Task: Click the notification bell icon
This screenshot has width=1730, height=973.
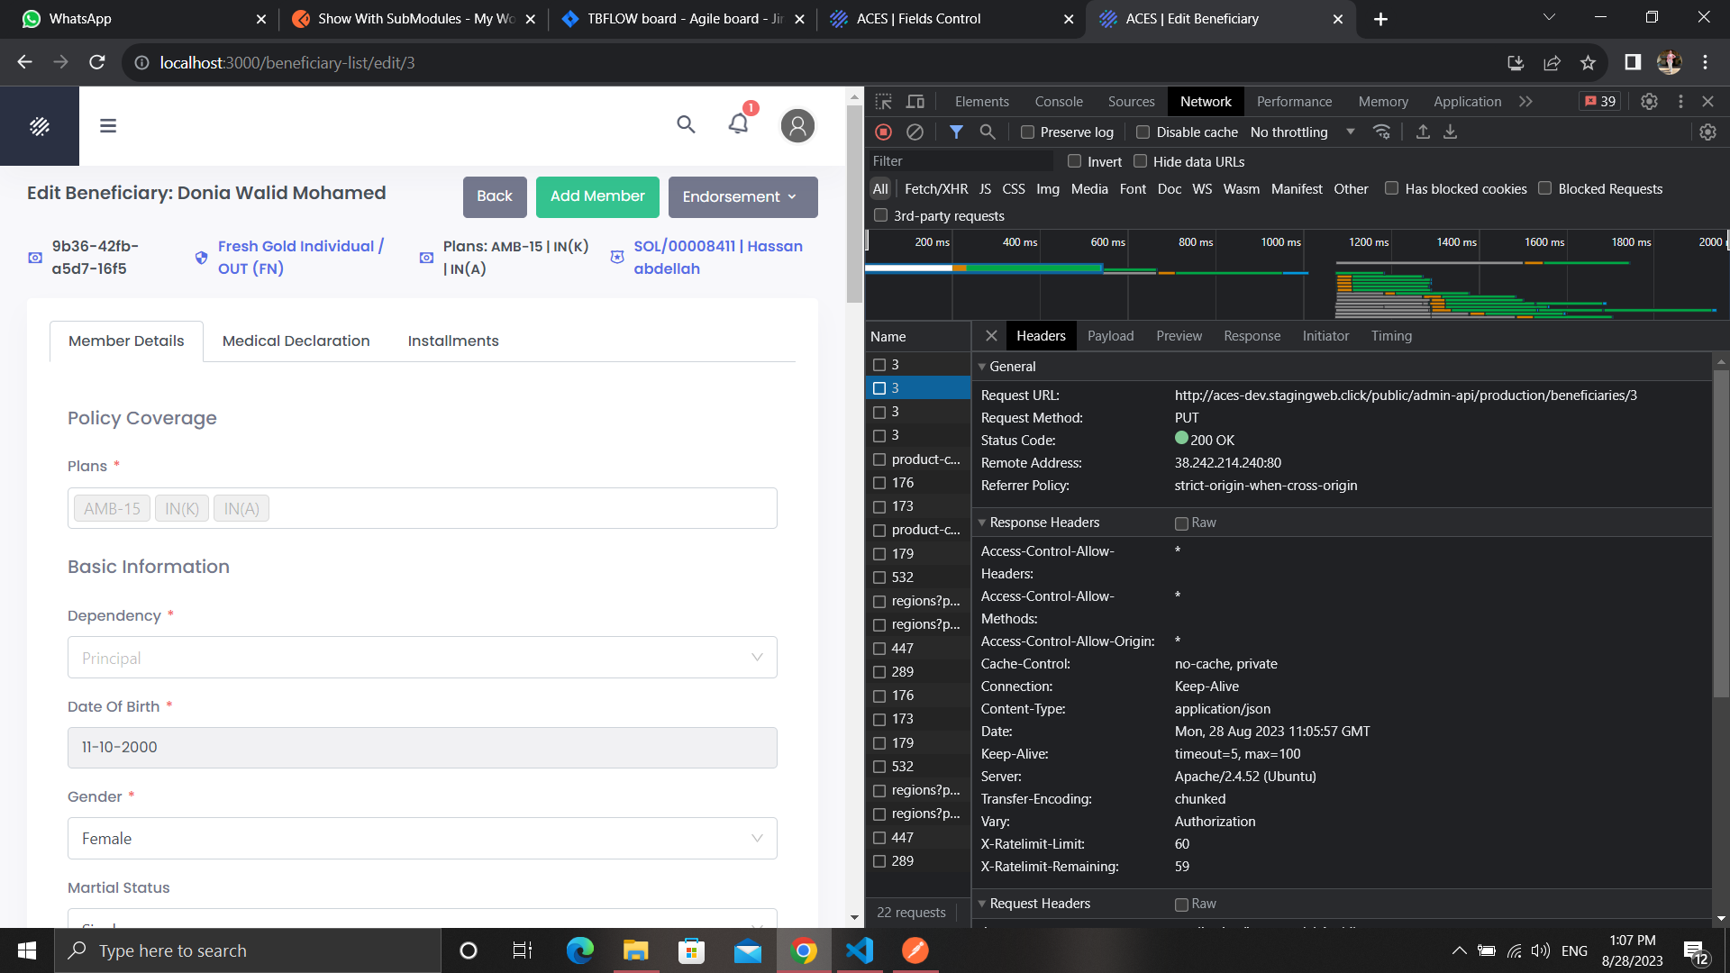Action: pos(738,124)
